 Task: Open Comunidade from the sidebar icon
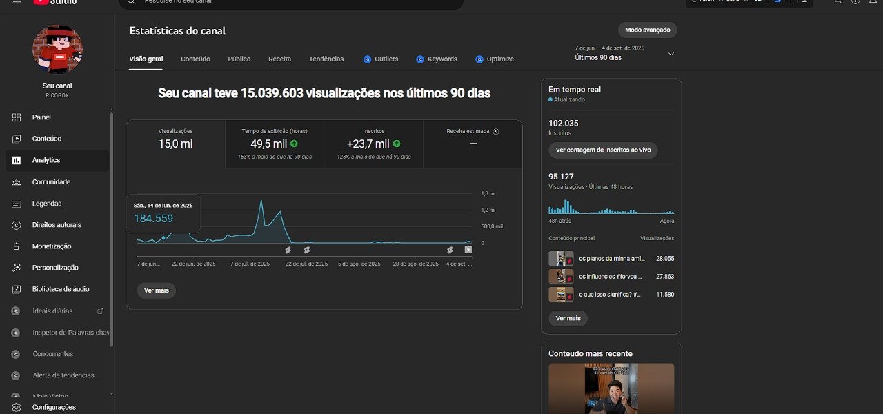pos(17,182)
